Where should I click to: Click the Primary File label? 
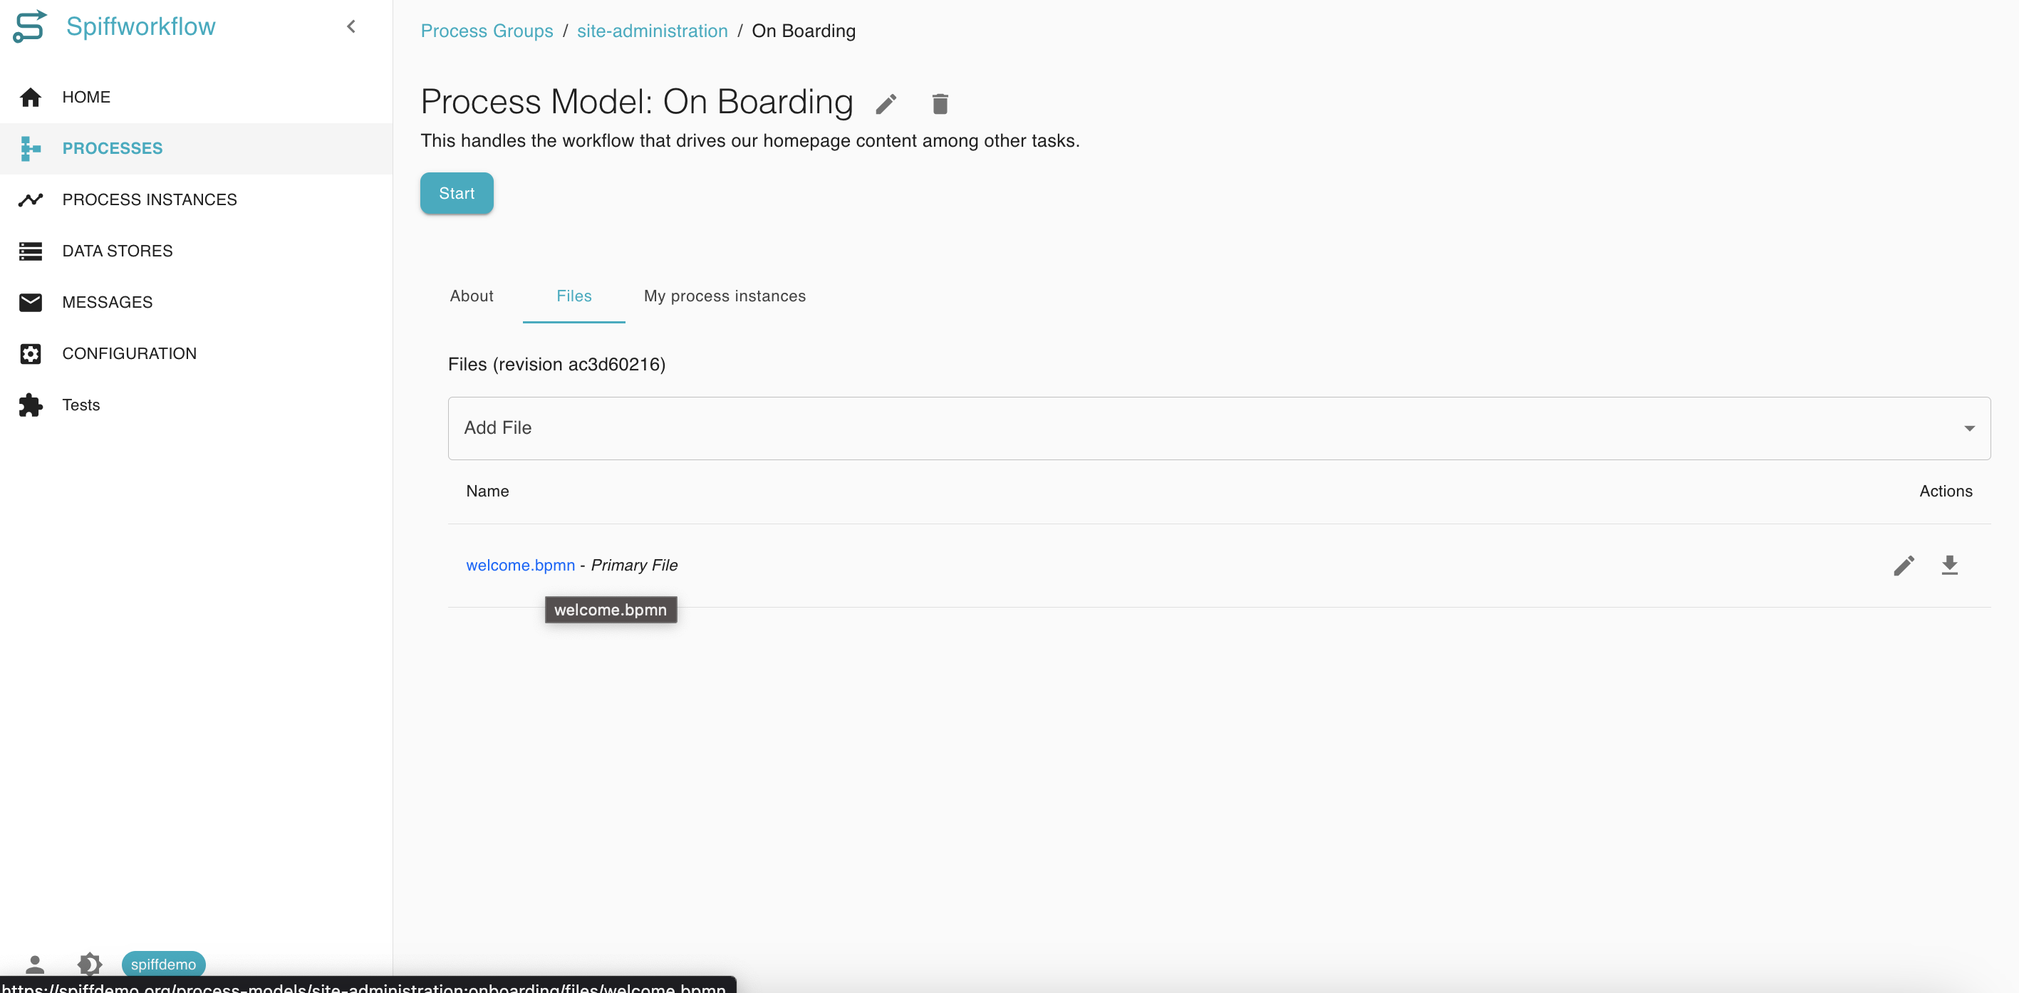634,565
